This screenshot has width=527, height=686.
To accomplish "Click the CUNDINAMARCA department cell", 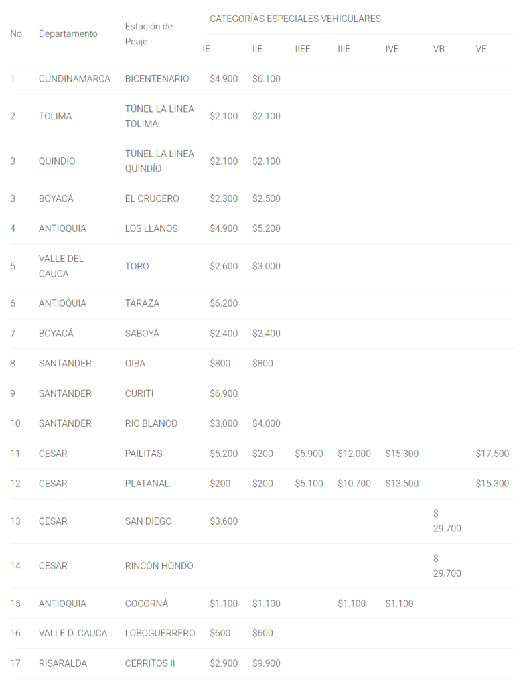I will 74,79.
